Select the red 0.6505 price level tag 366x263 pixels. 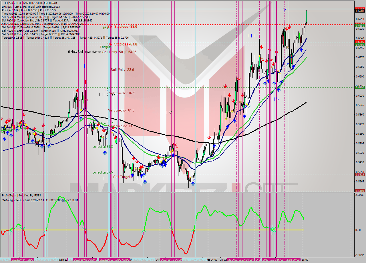click(359, 42)
